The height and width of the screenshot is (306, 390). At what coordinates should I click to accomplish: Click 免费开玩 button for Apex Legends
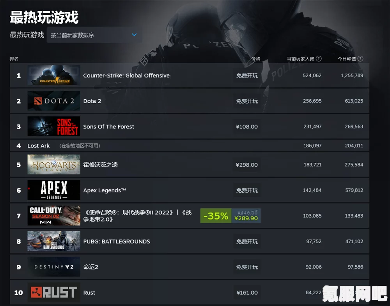247,190
